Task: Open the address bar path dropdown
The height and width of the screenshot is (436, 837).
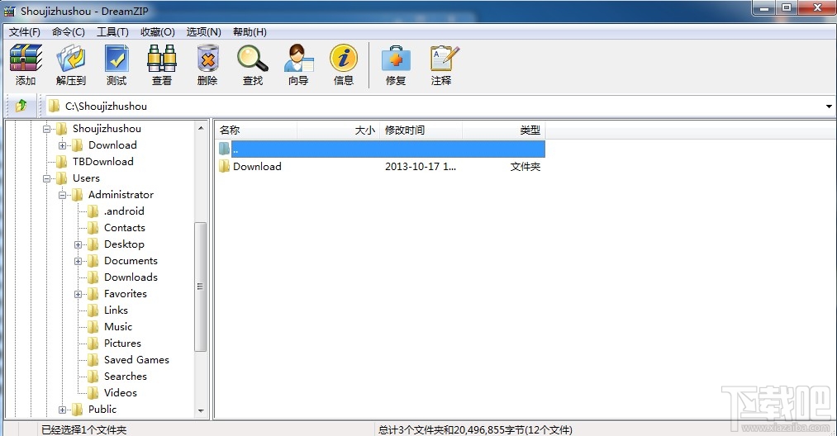Action: click(829, 107)
